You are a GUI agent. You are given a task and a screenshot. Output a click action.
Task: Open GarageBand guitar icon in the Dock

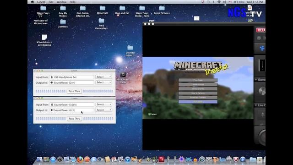pos(141,159)
